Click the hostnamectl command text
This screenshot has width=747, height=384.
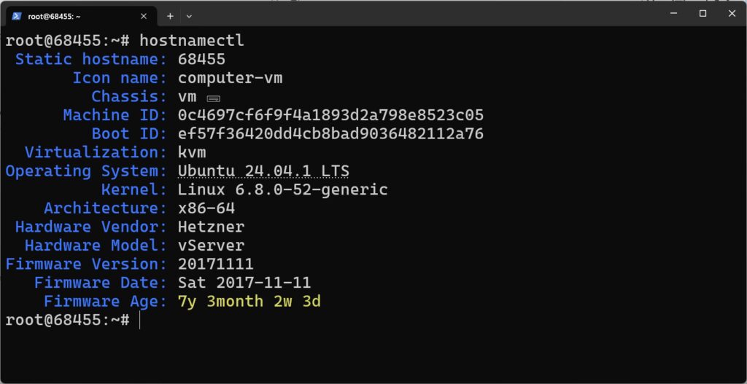192,41
